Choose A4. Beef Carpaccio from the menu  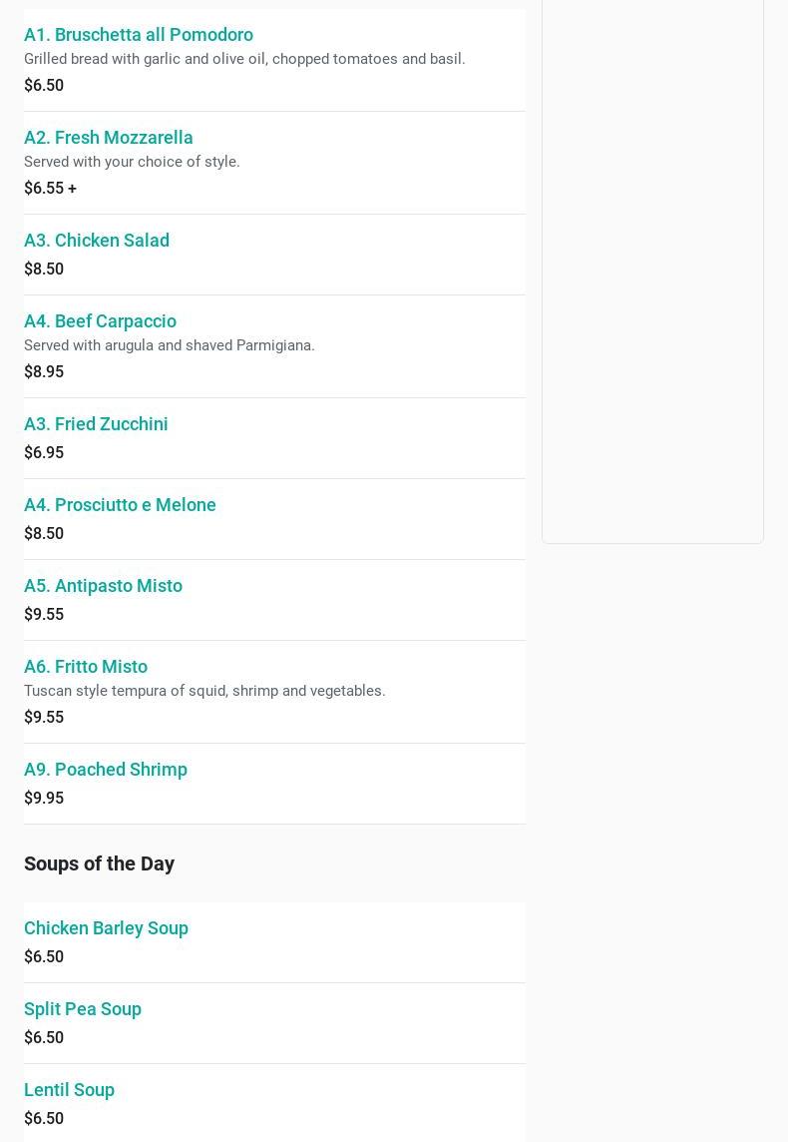click(x=100, y=321)
